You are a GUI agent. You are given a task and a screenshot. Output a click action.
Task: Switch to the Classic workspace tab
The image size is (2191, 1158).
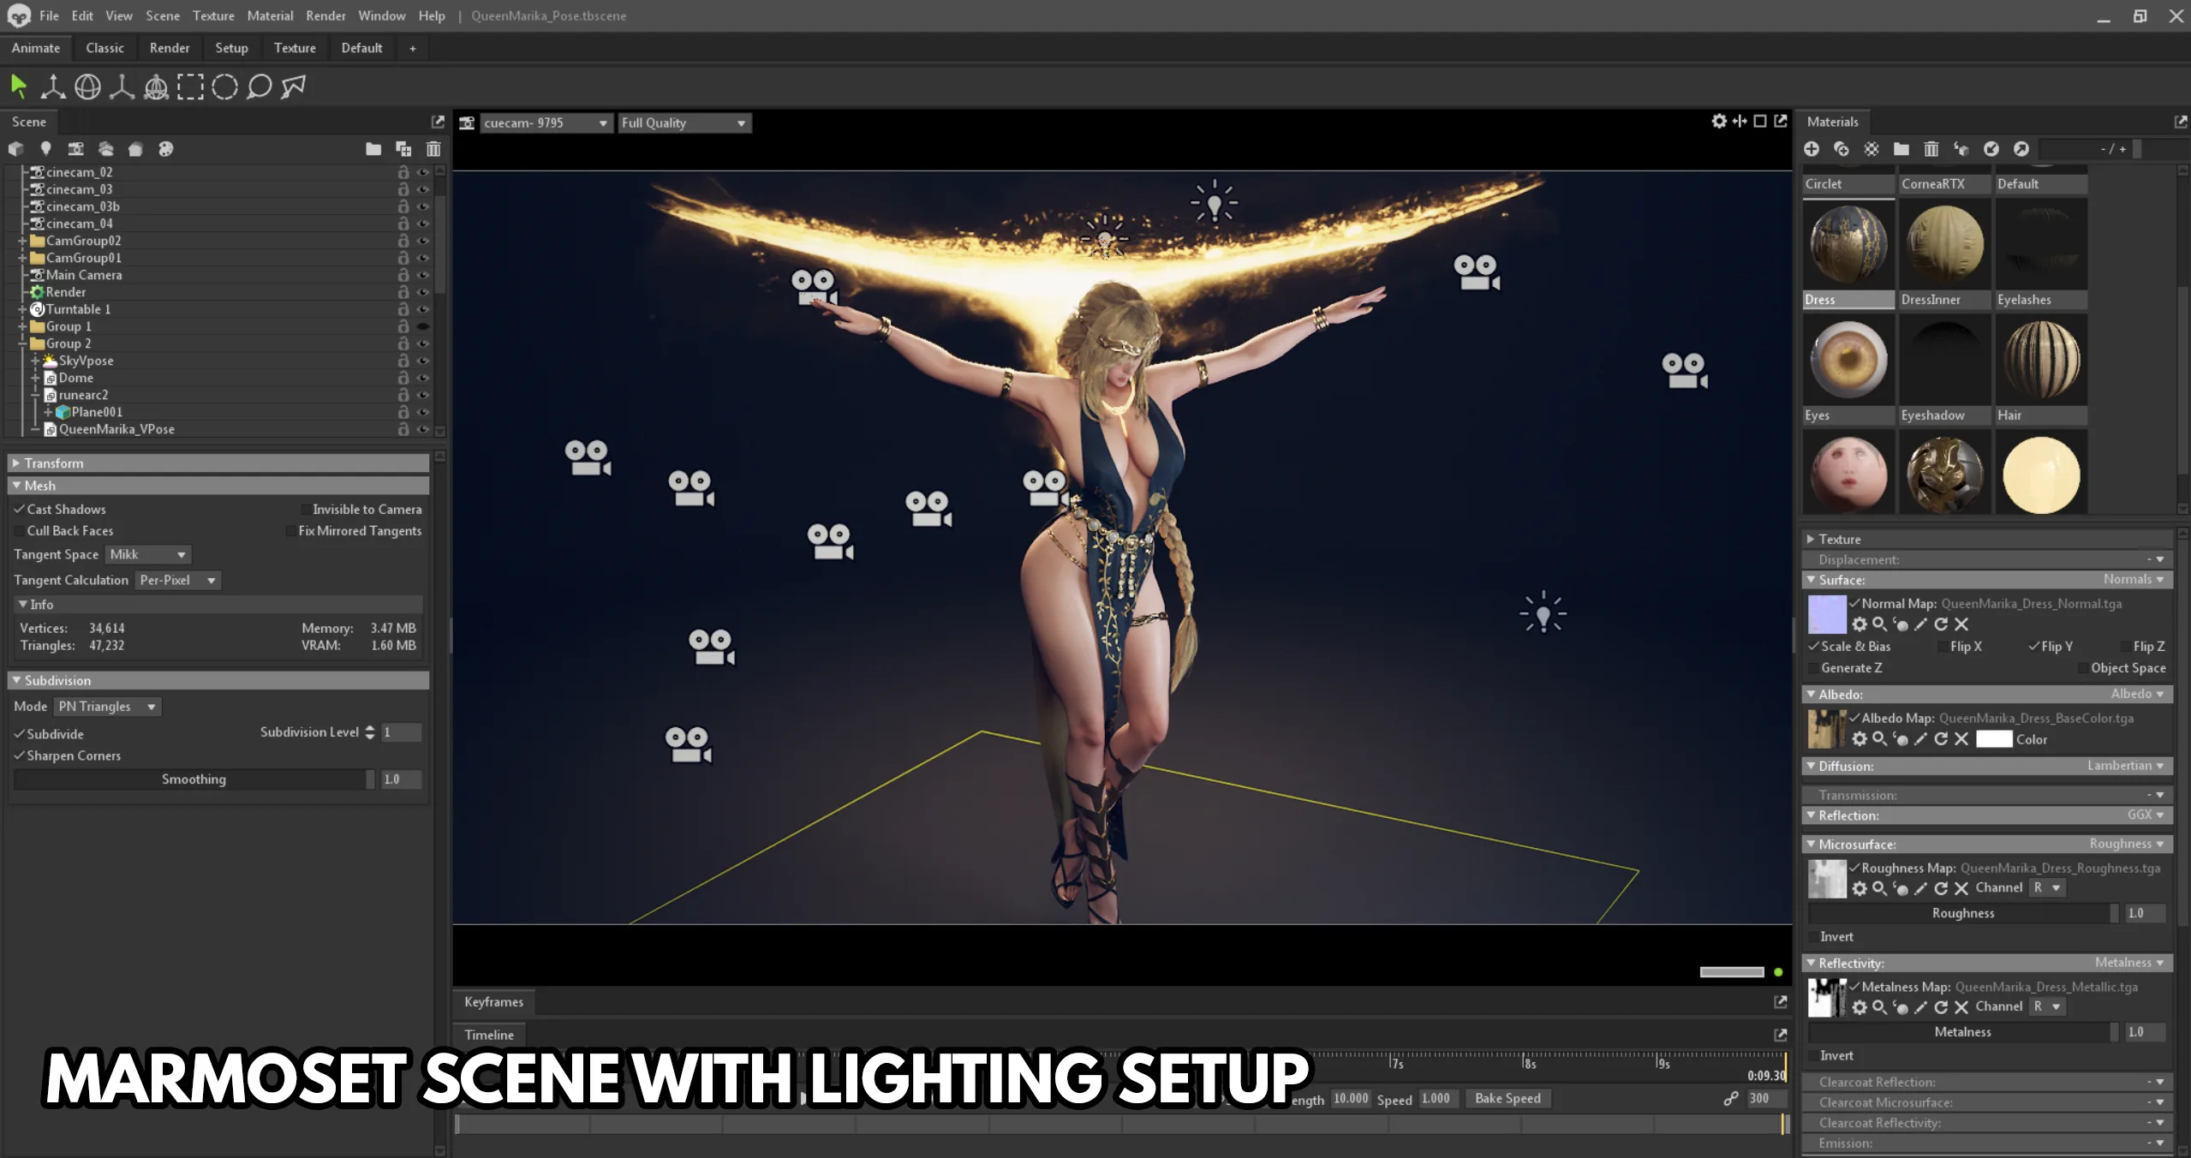(x=104, y=48)
